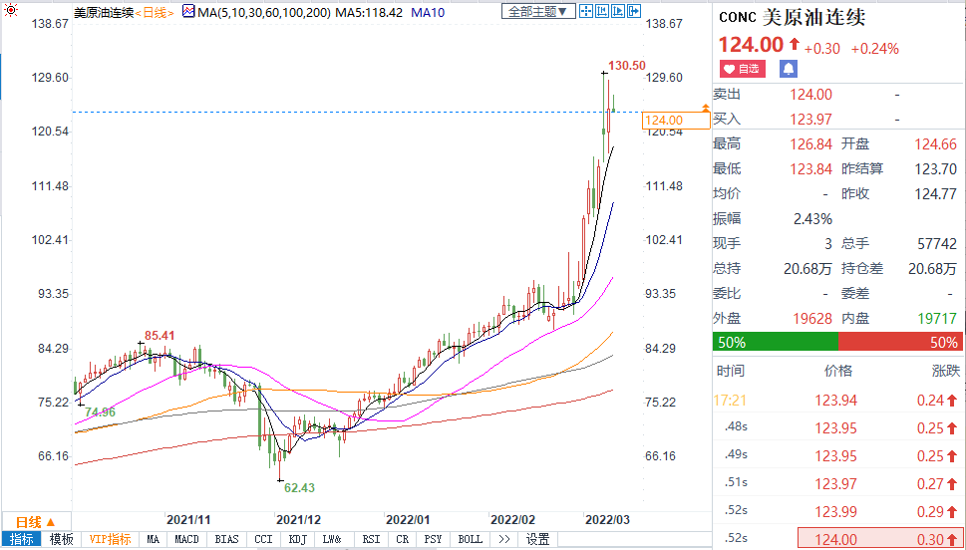Toggle the MACD indicator
The width and height of the screenshot is (966, 550).
(186, 539)
